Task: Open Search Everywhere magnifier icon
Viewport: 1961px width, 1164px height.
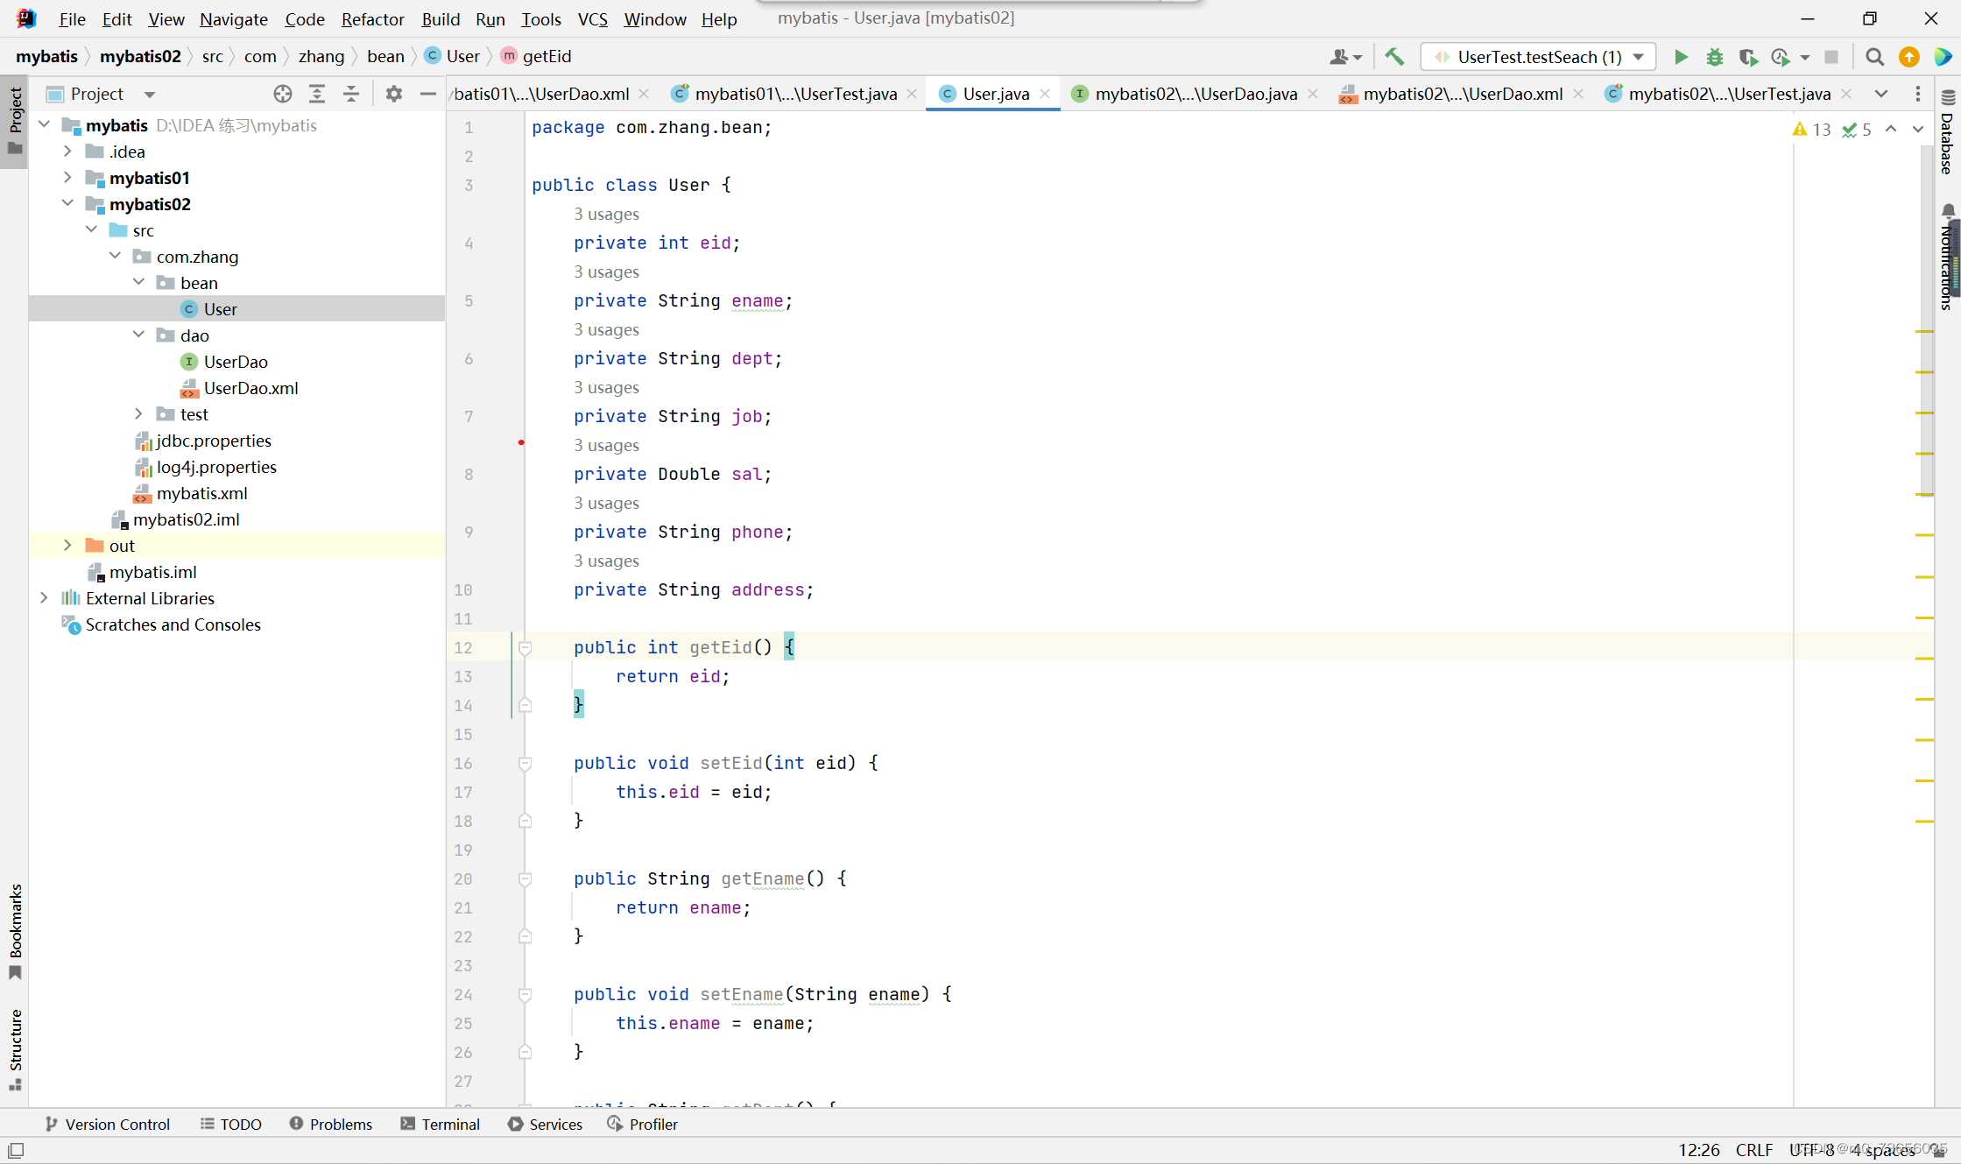Action: (1874, 57)
